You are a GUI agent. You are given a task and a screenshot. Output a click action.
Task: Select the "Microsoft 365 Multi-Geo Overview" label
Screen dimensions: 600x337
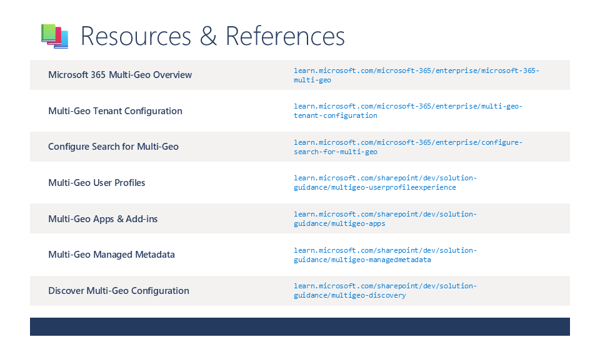pos(120,75)
